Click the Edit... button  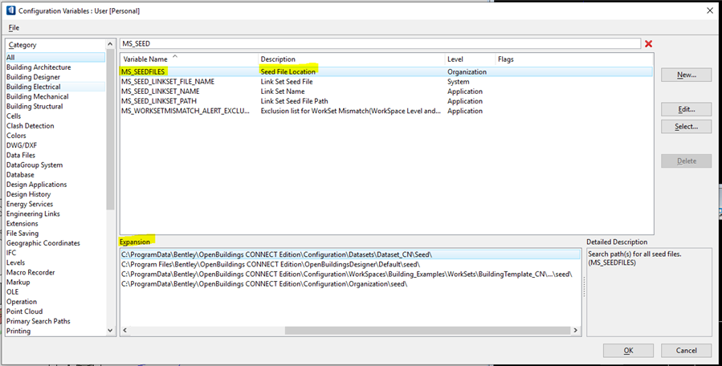(686, 109)
